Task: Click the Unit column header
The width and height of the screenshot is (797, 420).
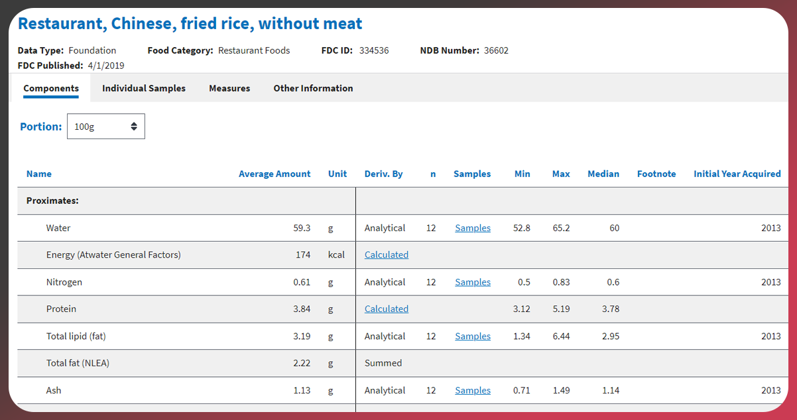Action: coord(337,174)
